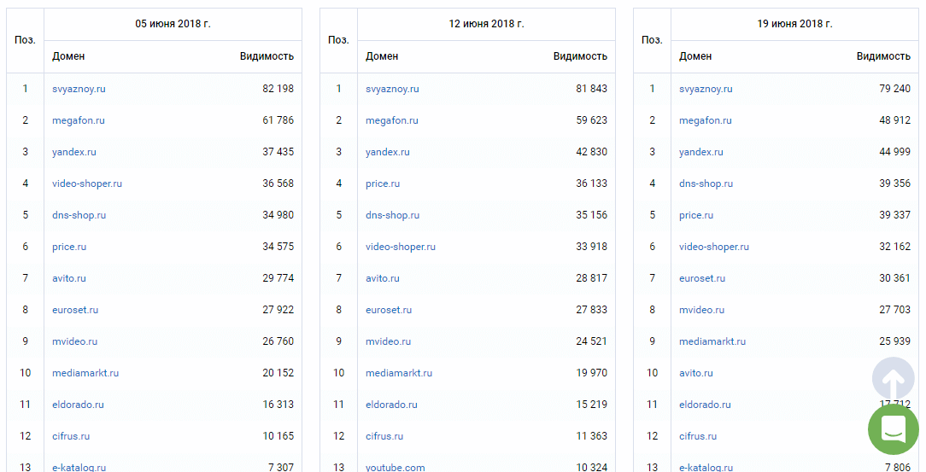Open dns-shop.ru link in 12 июня table
Screen dimensions: 926x472
(x=392, y=215)
